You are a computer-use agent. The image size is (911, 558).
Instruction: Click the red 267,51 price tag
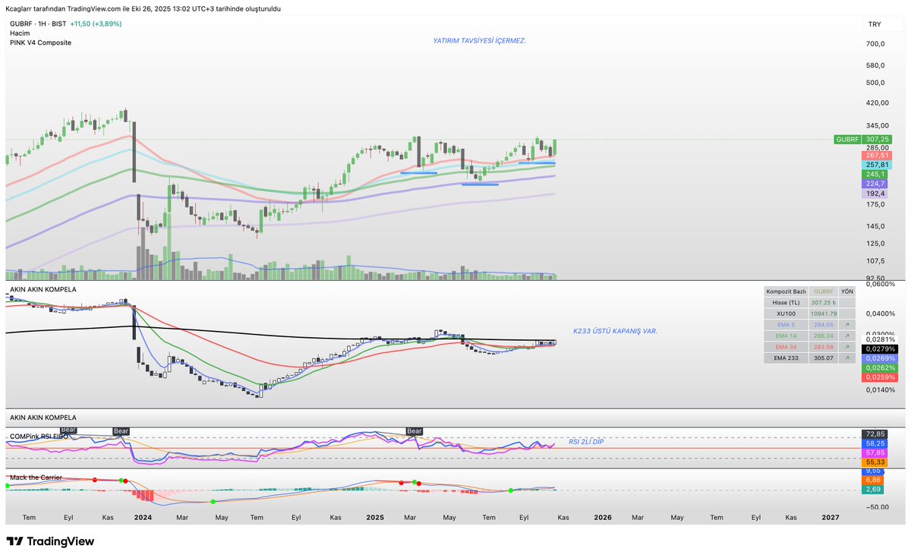[877, 155]
